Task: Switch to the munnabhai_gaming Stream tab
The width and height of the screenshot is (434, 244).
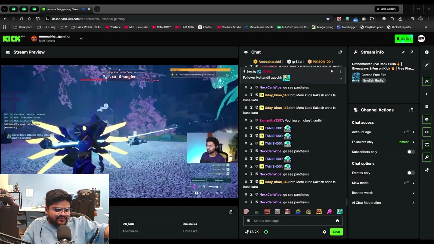Action: tap(66, 9)
